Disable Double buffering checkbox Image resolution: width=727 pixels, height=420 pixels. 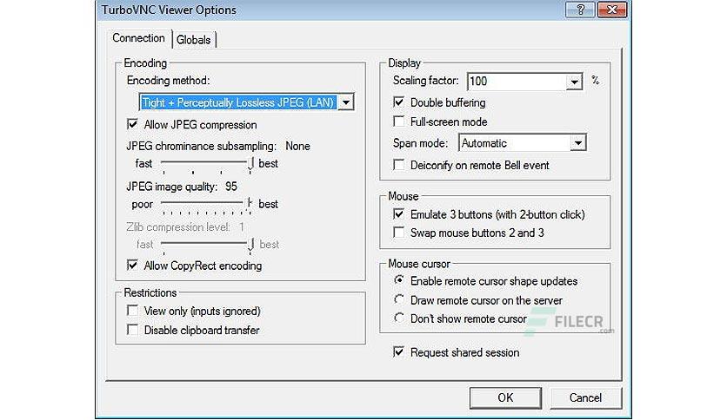[x=399, y=102]
